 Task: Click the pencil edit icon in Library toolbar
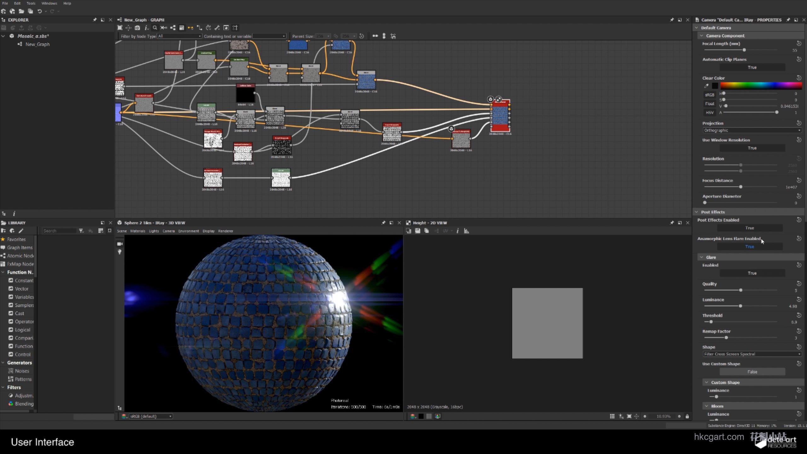pos(21,231)
